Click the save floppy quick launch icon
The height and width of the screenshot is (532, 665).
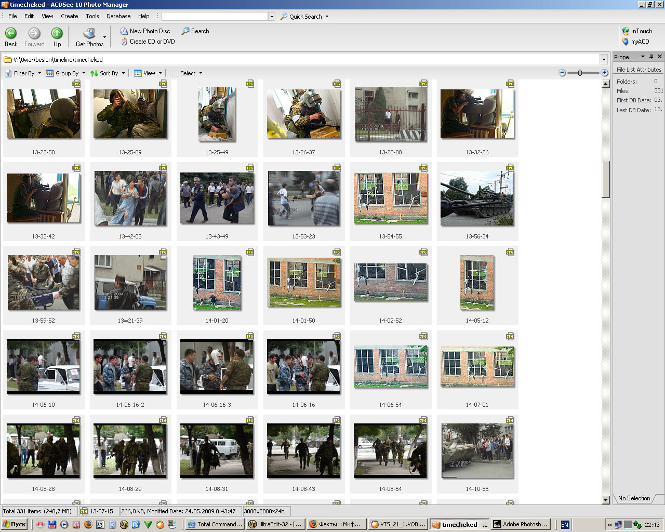(x=52, y=525)
